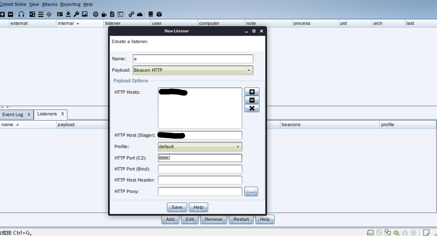Close the Listeners tab

63,114
